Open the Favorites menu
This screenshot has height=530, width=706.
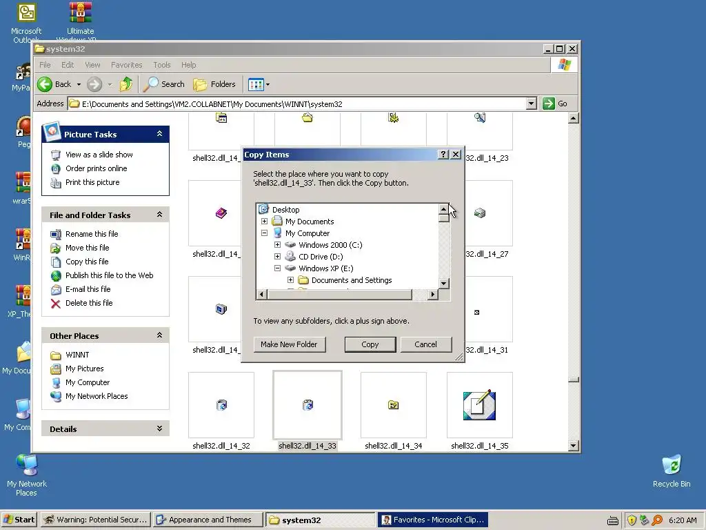click(127, 65)
